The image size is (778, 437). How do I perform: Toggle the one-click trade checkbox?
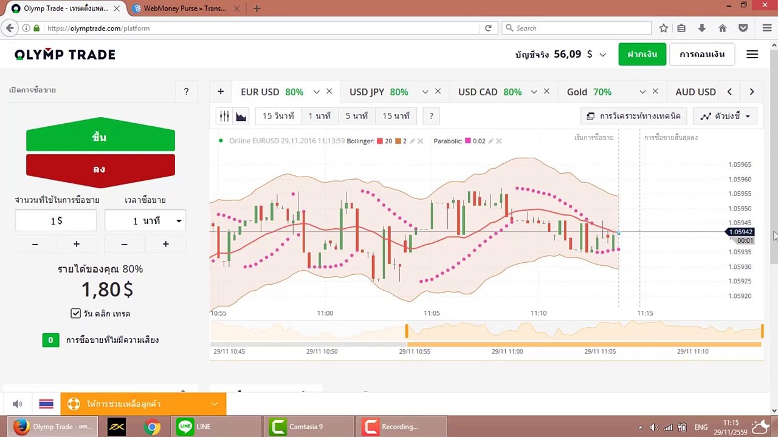coord(75,313)
